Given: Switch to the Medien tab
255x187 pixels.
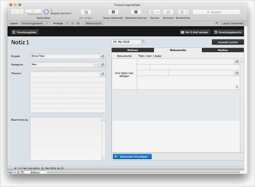Looking at the screenshot, I should 223,50.
